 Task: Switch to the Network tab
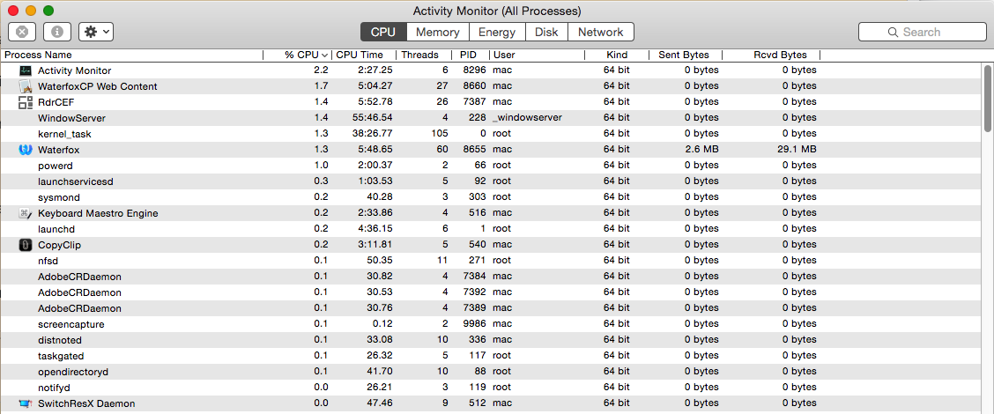pos(600,32)
